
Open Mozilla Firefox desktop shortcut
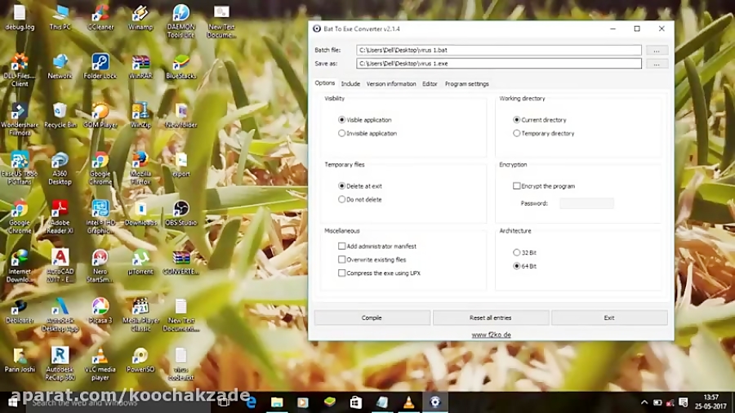[140, 169]
